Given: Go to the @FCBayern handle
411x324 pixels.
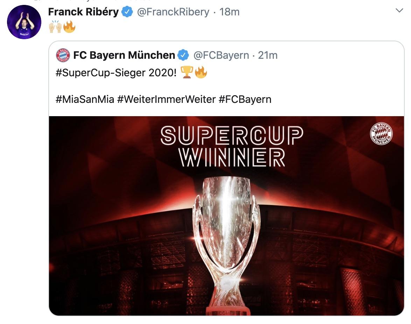Looking at the screenshot, I should click(221, 55).
